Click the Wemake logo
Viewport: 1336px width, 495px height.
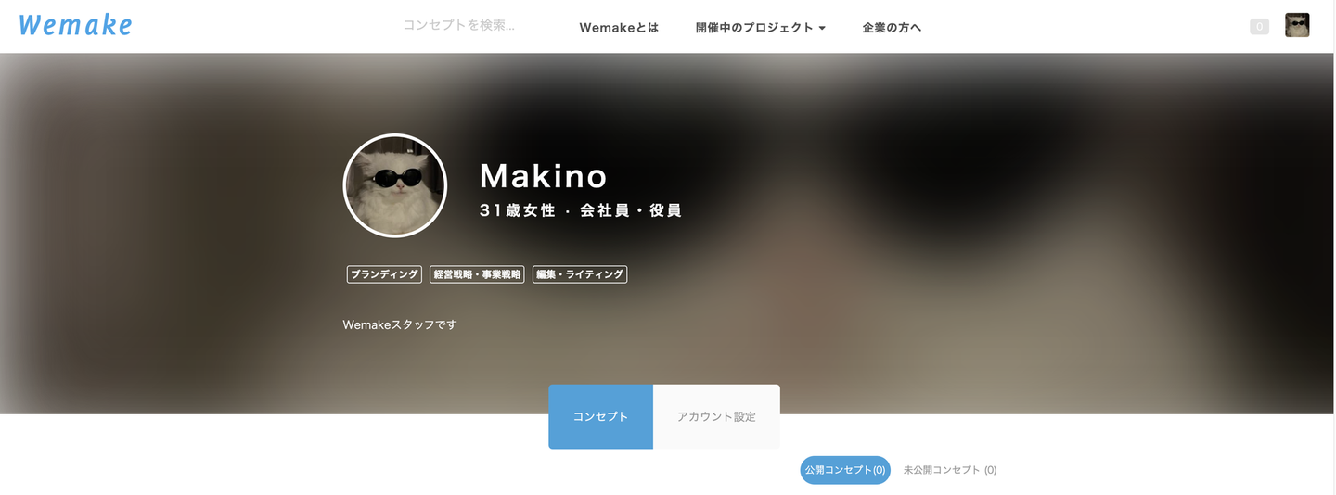[75, 25]
